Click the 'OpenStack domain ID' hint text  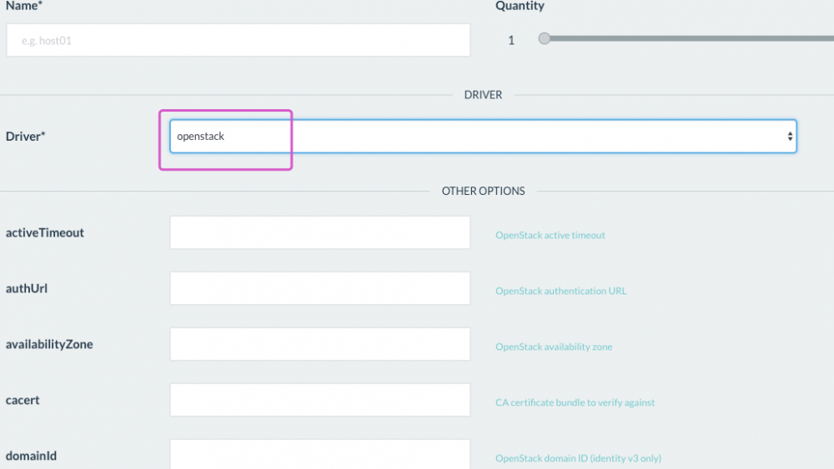coord(578,458)
